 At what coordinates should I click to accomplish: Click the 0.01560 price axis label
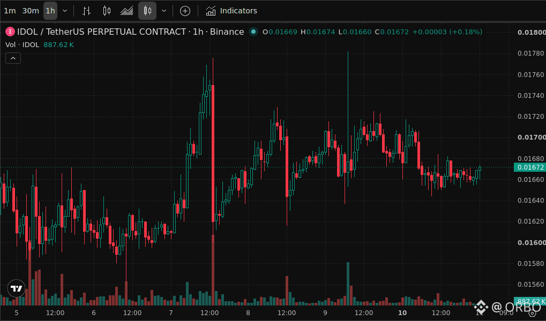[x=530, y=285]
